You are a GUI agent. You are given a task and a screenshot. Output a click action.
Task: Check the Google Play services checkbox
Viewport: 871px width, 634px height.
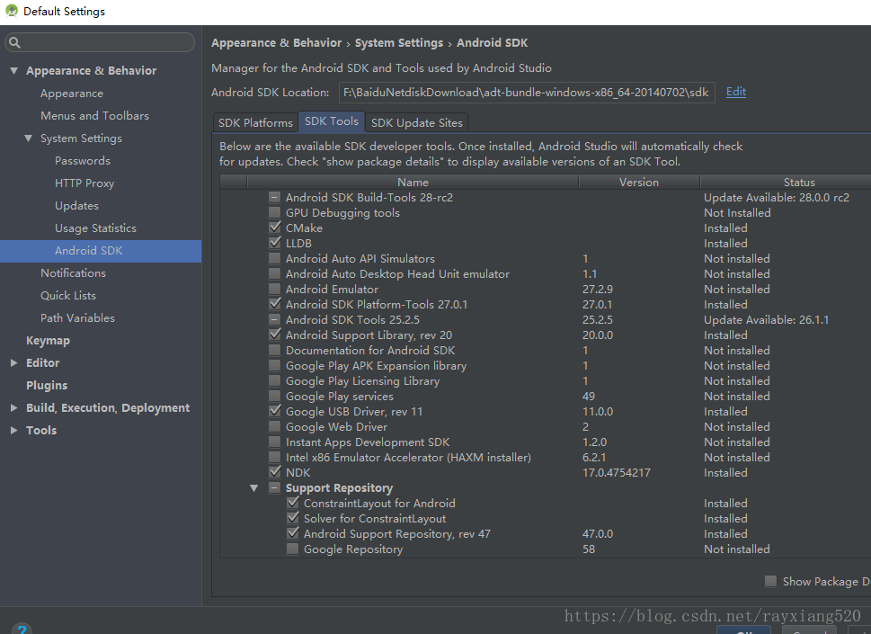pyautogui.click(x=274, y=396)
